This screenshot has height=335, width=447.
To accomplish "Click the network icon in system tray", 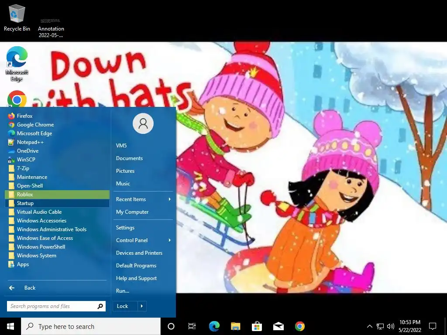I will coord(380,326).
